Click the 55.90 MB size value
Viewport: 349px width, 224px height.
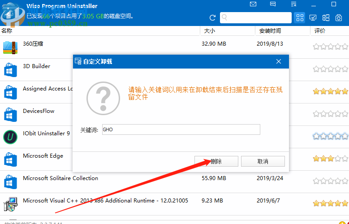click(x=214, y=178)
